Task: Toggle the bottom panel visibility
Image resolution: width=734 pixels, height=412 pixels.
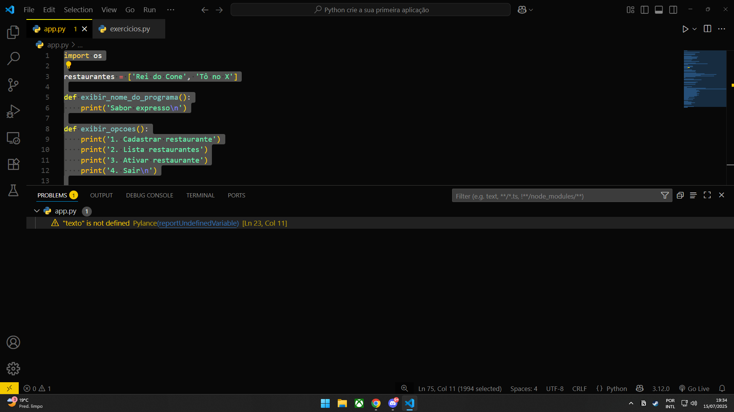Action: (x=659, y=10)
